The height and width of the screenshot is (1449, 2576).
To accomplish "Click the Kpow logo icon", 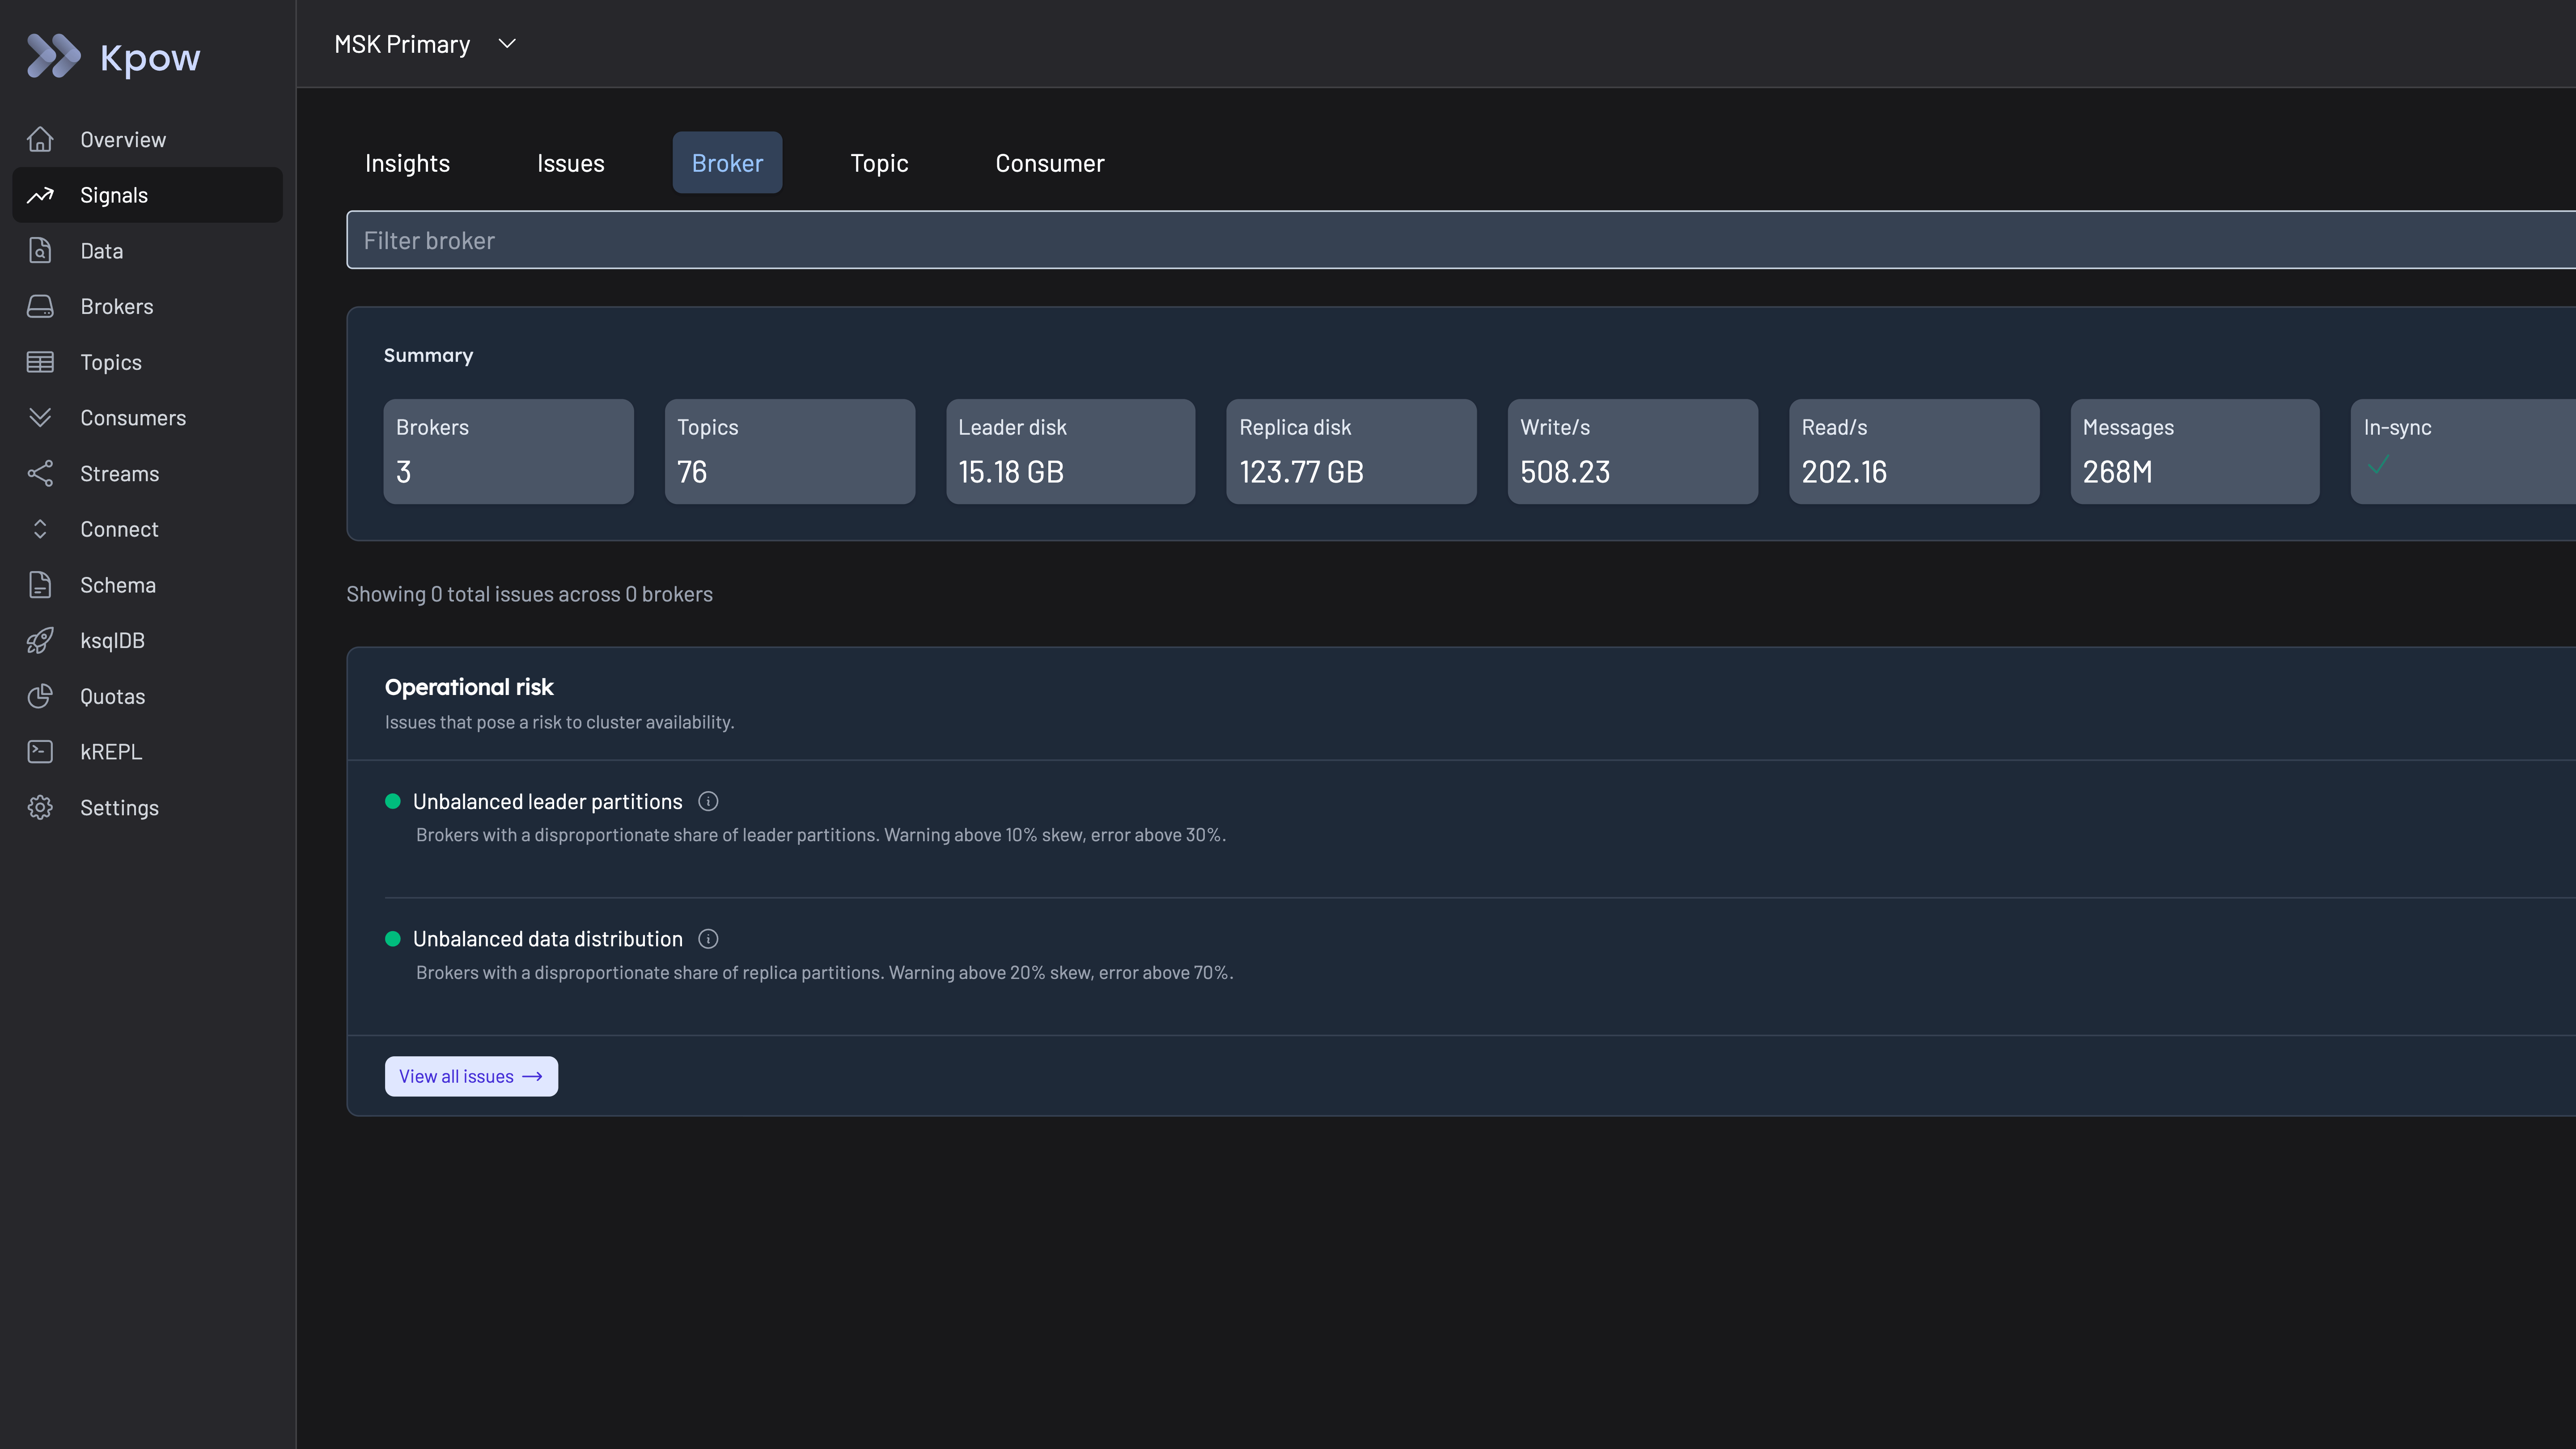I will 53,56.
